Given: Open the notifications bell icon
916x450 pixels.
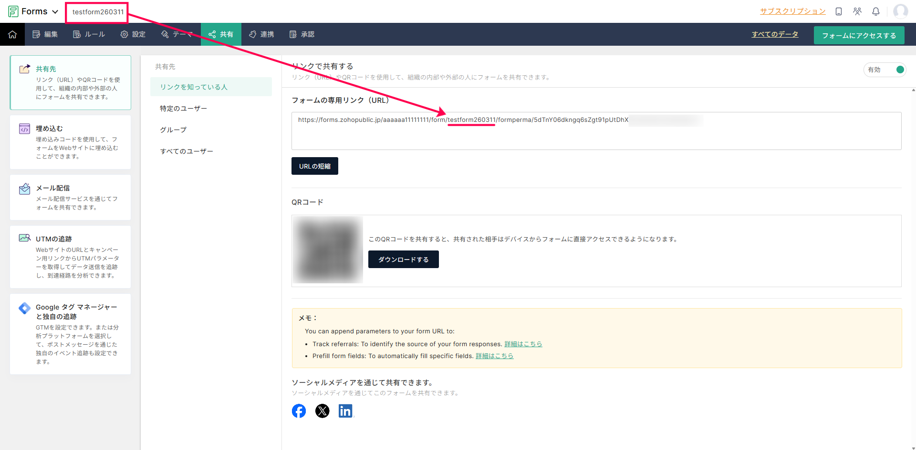Looking at the screenshot, I should [x=875, y=11].
